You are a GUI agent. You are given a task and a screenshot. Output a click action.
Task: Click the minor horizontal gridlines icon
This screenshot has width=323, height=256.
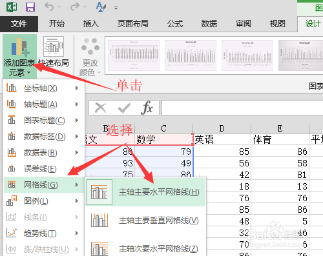point(99,249)
